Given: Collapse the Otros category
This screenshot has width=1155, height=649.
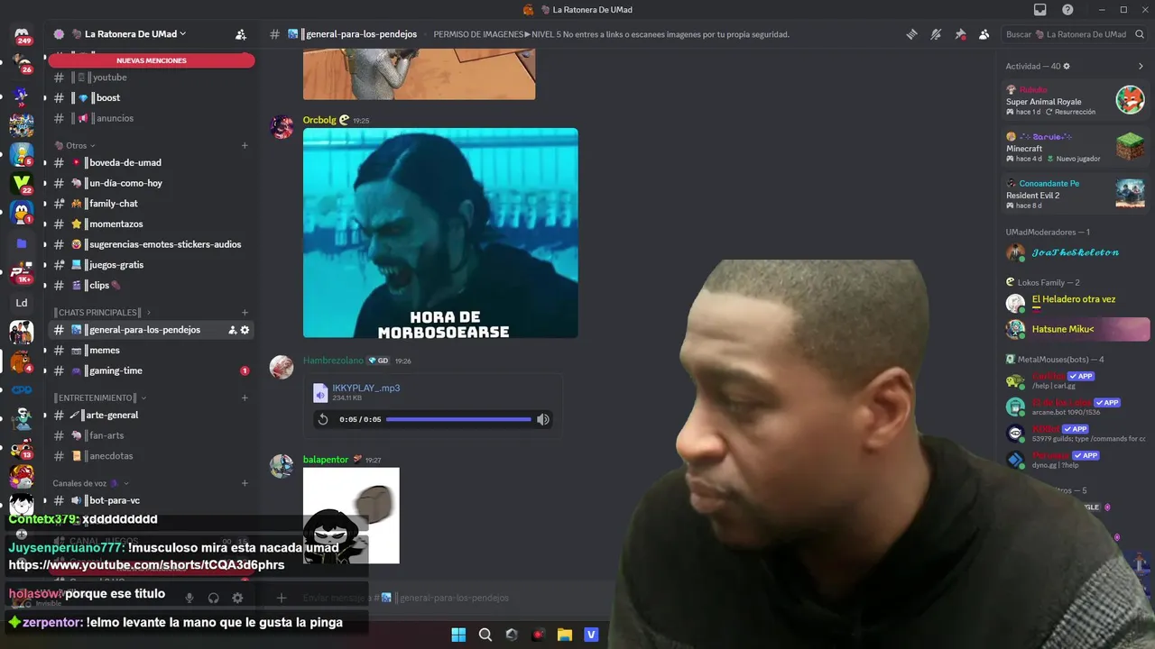Looking at the screenshot, I should (x=76, y=145).
